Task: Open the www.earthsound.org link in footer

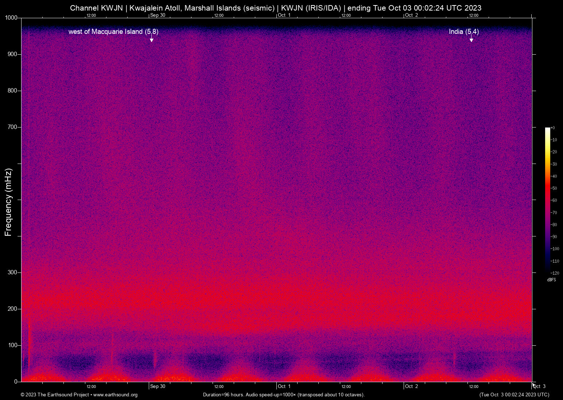Action: coord(115,395)
